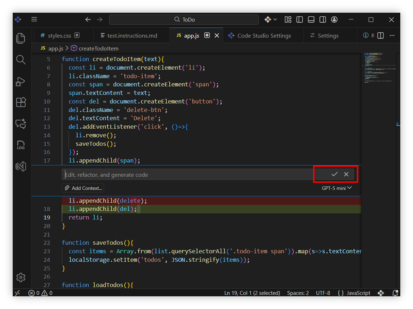Viewport: 413px width, 309px height.
Task: Switch to the styles.css tab
Action: [59, 35]
